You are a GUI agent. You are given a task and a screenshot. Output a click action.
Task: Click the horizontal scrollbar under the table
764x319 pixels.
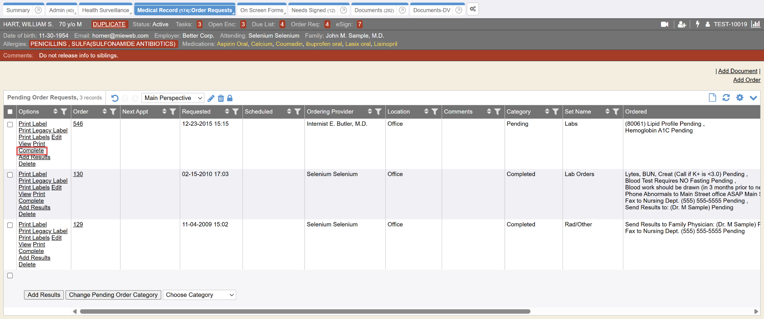(x=305, y=312)
